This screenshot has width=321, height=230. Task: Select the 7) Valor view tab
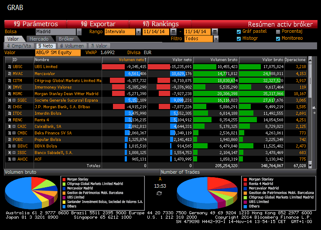99,46
